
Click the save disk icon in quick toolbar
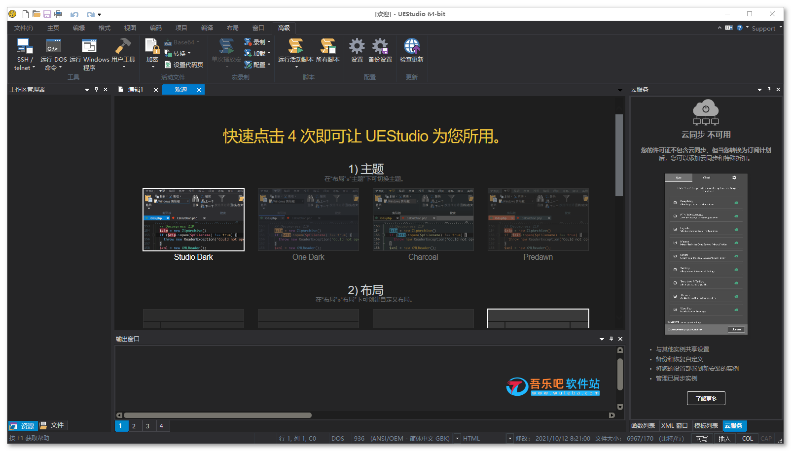(47, 14)
